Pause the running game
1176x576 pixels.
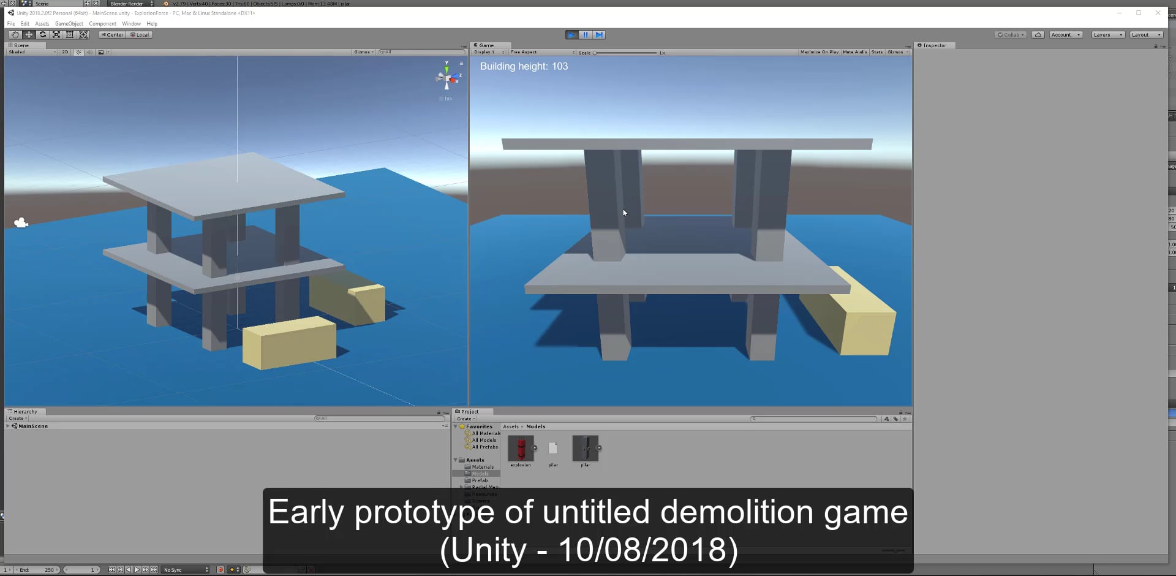tap(586, 35)
